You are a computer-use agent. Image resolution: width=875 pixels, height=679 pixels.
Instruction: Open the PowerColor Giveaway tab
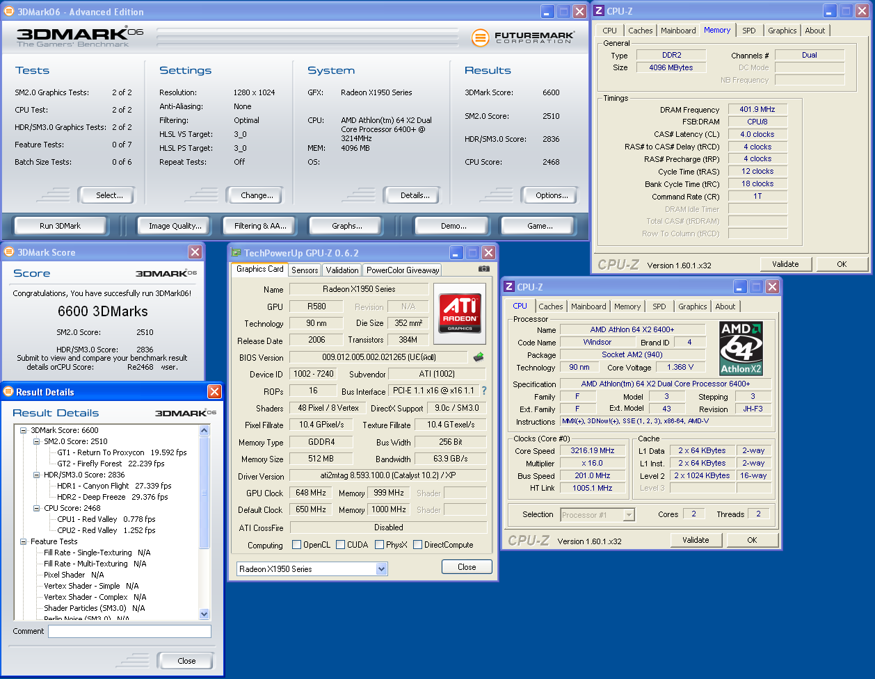(x=403, y=270)
